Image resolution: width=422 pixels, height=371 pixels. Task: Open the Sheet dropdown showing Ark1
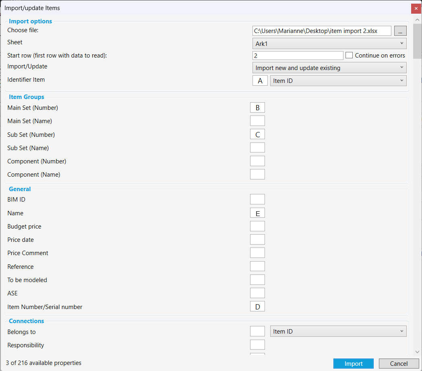pos(329,43)
